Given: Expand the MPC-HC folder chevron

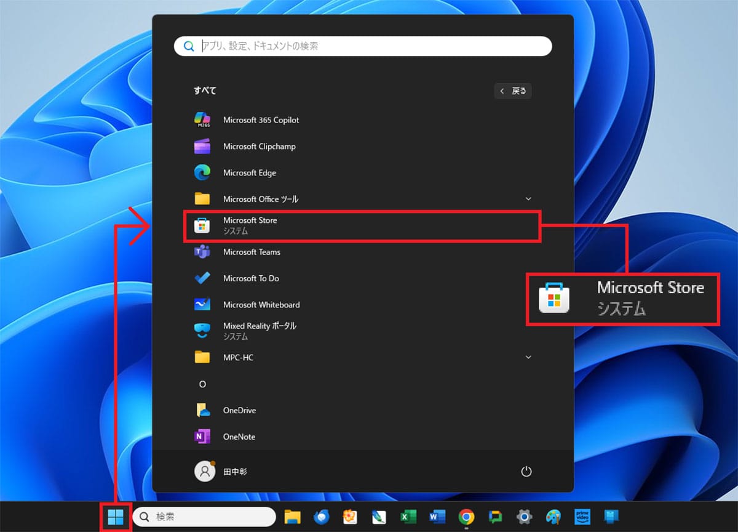Looking at the screenshot, I should [528, 357].
